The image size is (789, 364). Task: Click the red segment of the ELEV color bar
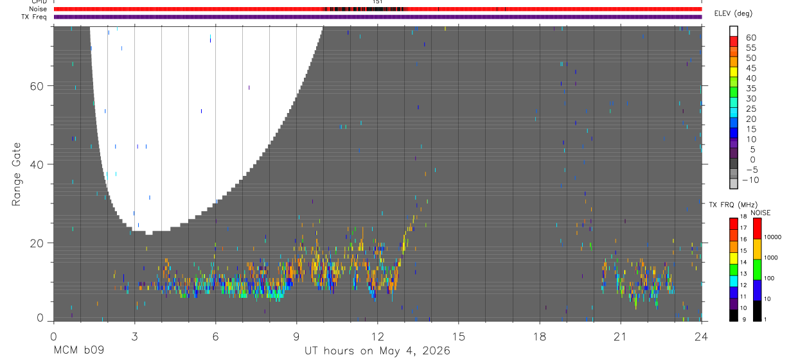734,41
